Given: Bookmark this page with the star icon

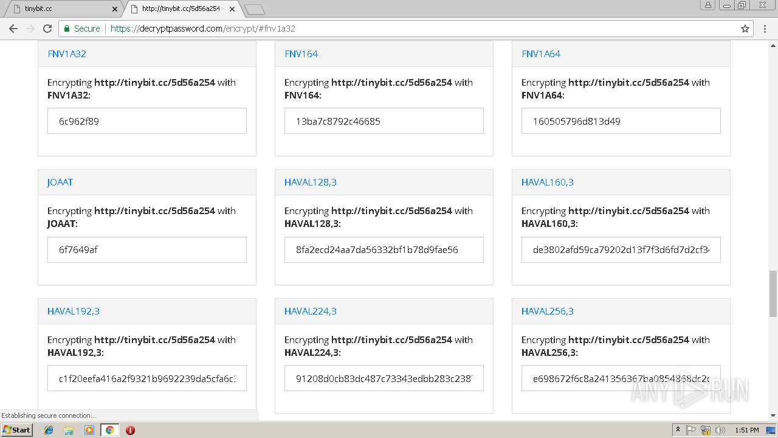Looking at the screenshot, I should click(745, 29).
